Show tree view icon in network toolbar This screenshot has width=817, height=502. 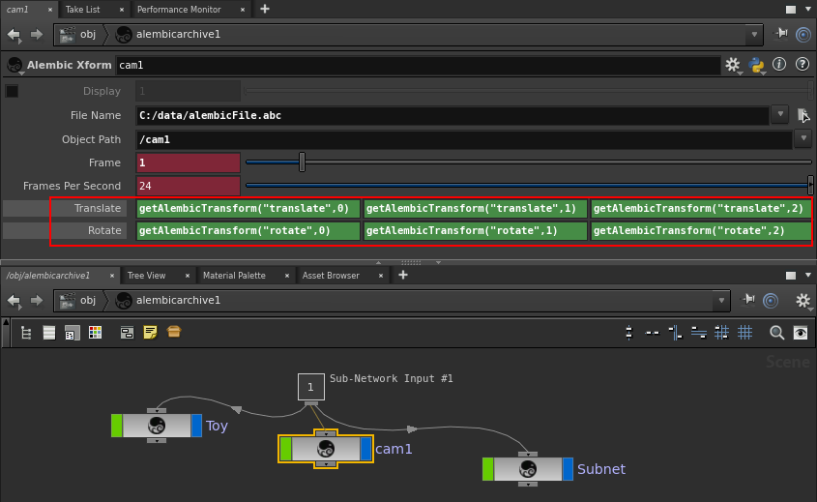pos(26,333)
